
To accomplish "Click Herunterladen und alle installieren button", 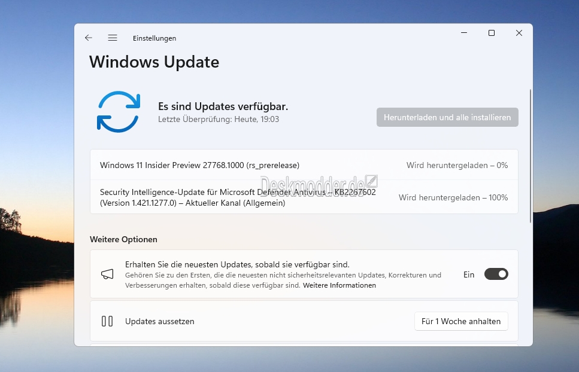I will coord(447,117).
